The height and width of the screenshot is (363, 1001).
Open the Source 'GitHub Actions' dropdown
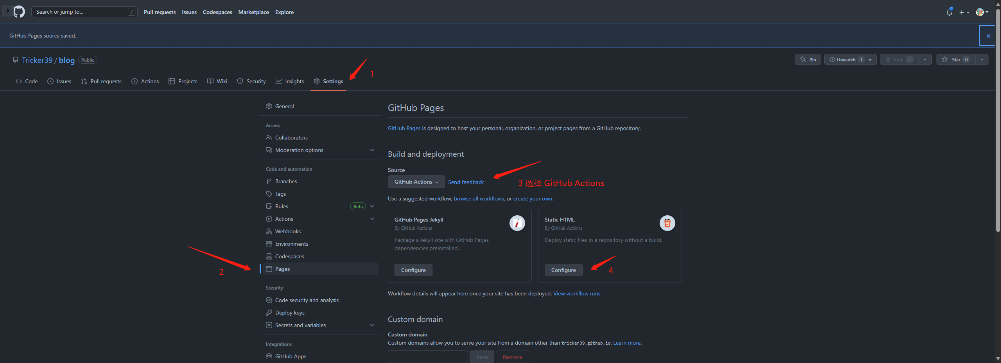click(416, 182)
